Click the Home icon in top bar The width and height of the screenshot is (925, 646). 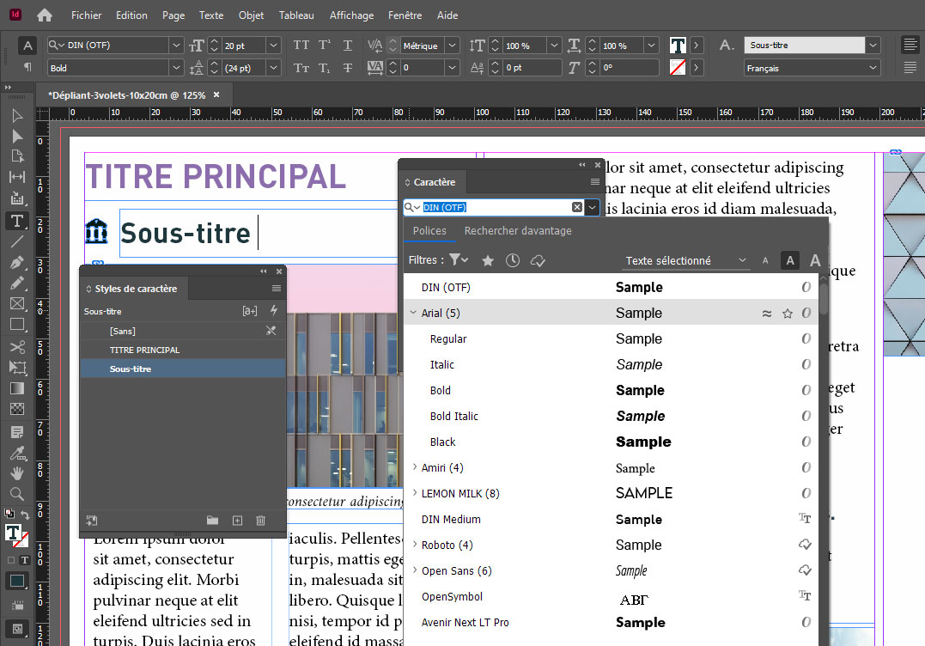point(45,15)
